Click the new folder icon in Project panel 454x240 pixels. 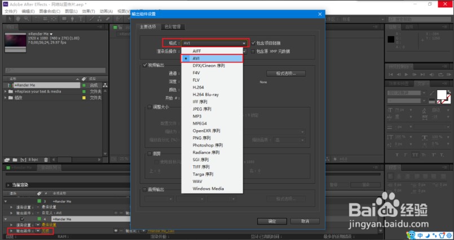pos(15,160)
